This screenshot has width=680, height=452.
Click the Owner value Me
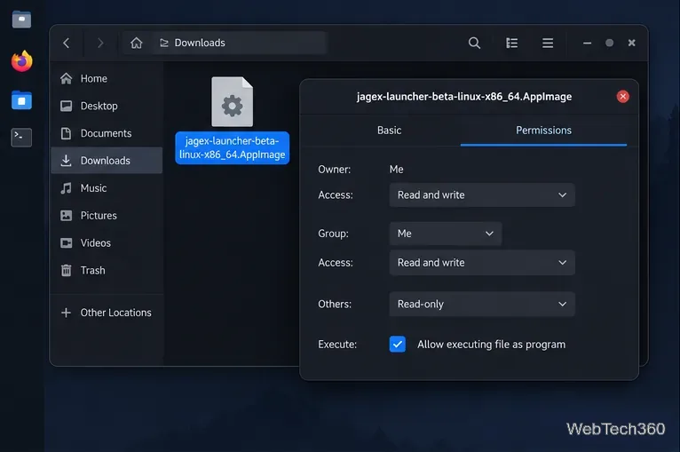396,170
